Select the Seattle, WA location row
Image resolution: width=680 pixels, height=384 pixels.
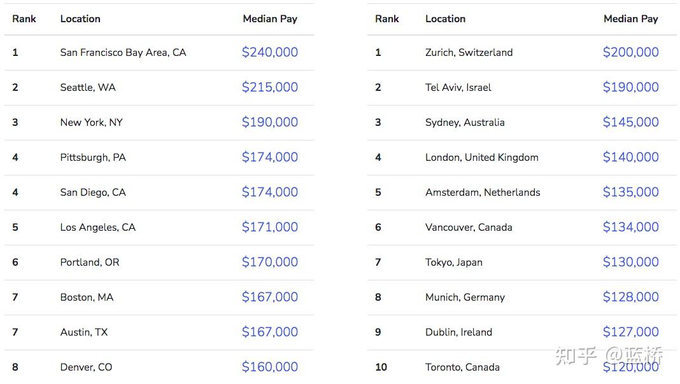159,88
